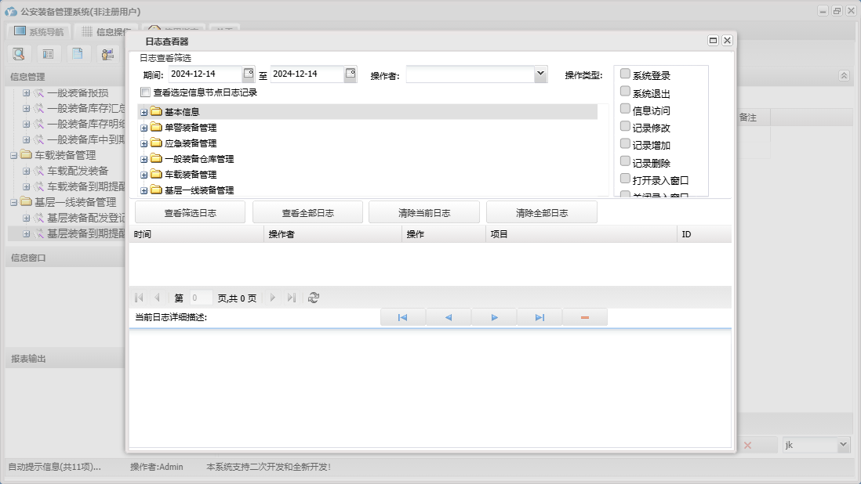Click the page number input field

pyautogui.click(x=201, y=298)
